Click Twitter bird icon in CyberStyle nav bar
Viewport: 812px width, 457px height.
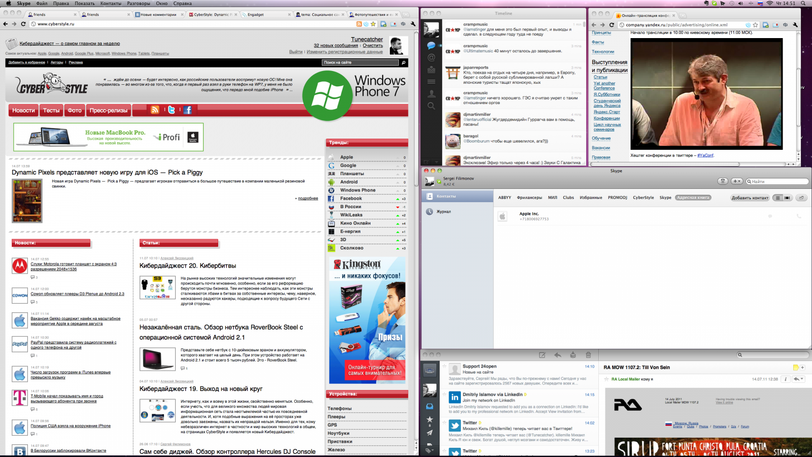point(172,110)
